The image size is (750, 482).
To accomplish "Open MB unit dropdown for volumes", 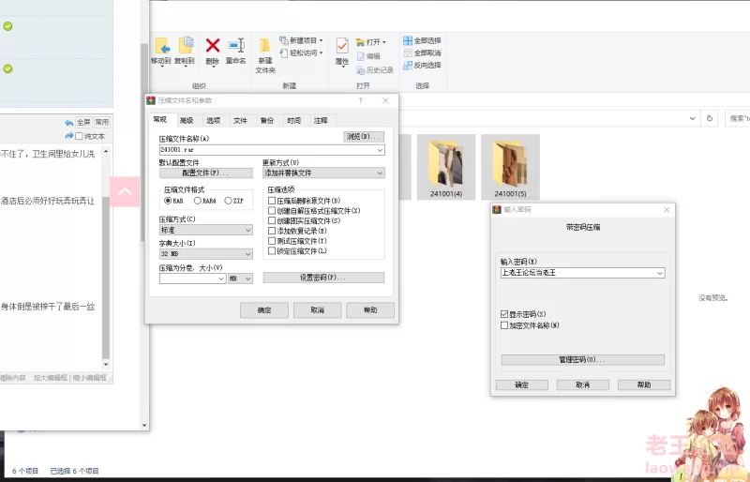I will (x=241, y=279).
